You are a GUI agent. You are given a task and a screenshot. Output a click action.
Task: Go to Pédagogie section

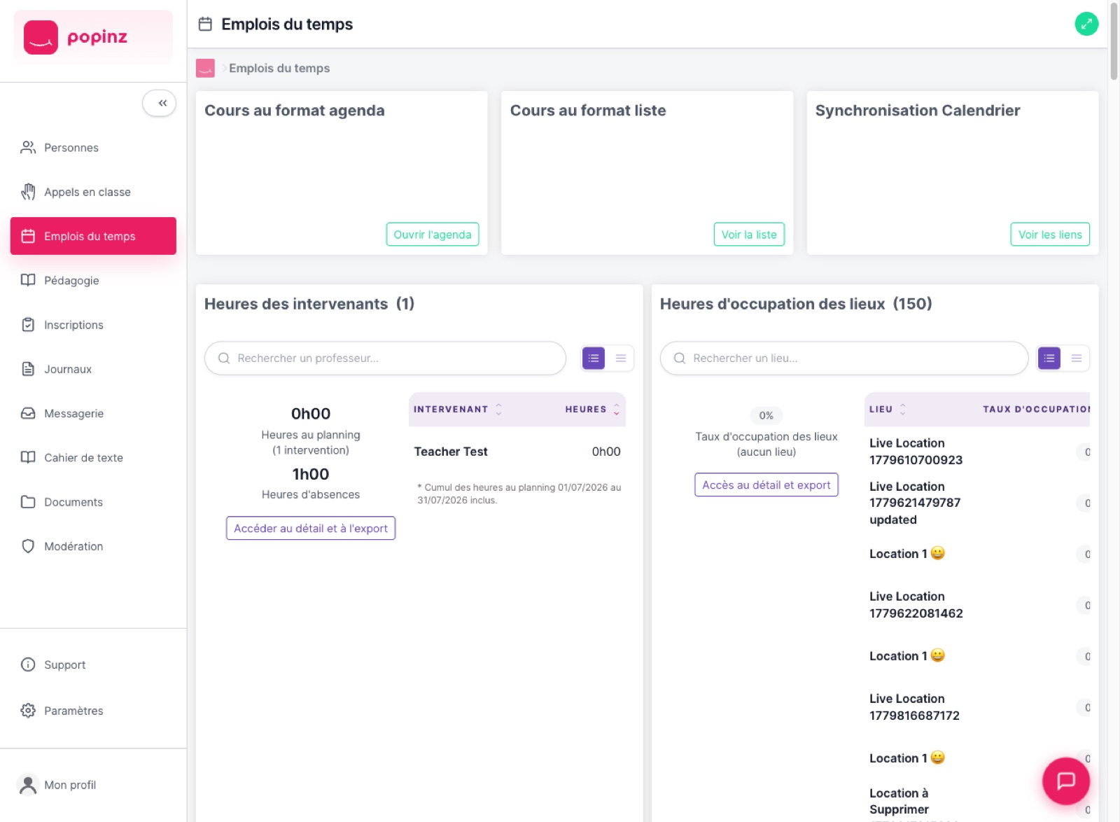93,280
